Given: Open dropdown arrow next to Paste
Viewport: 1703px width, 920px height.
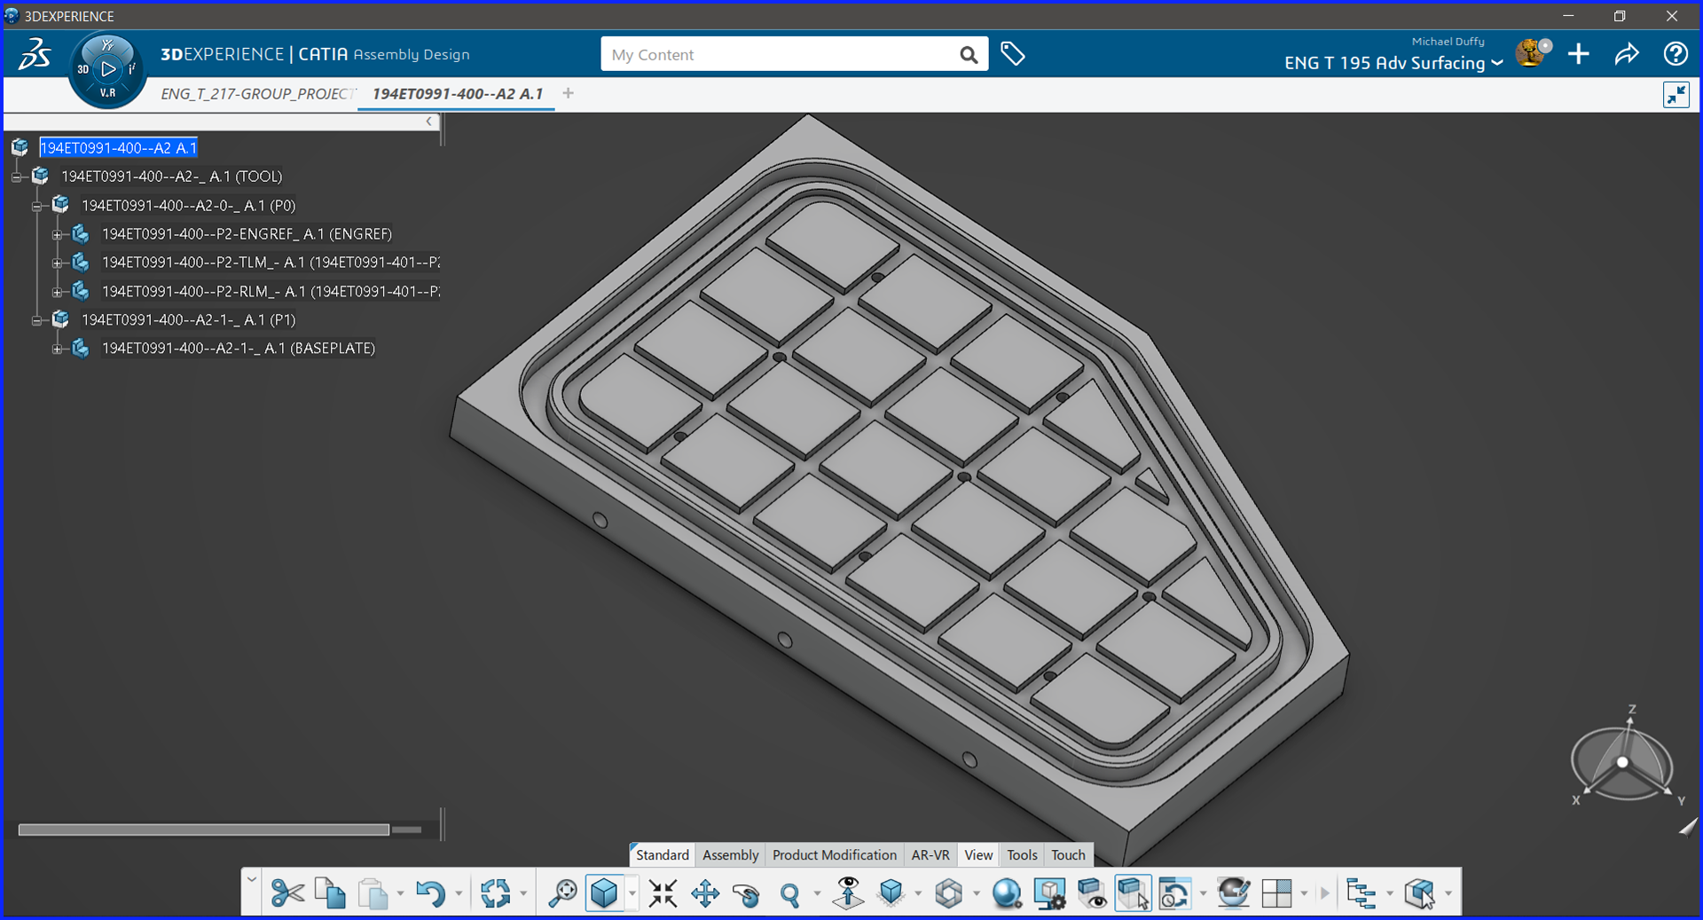Looking at the screenshot, I should pos(400,893).
